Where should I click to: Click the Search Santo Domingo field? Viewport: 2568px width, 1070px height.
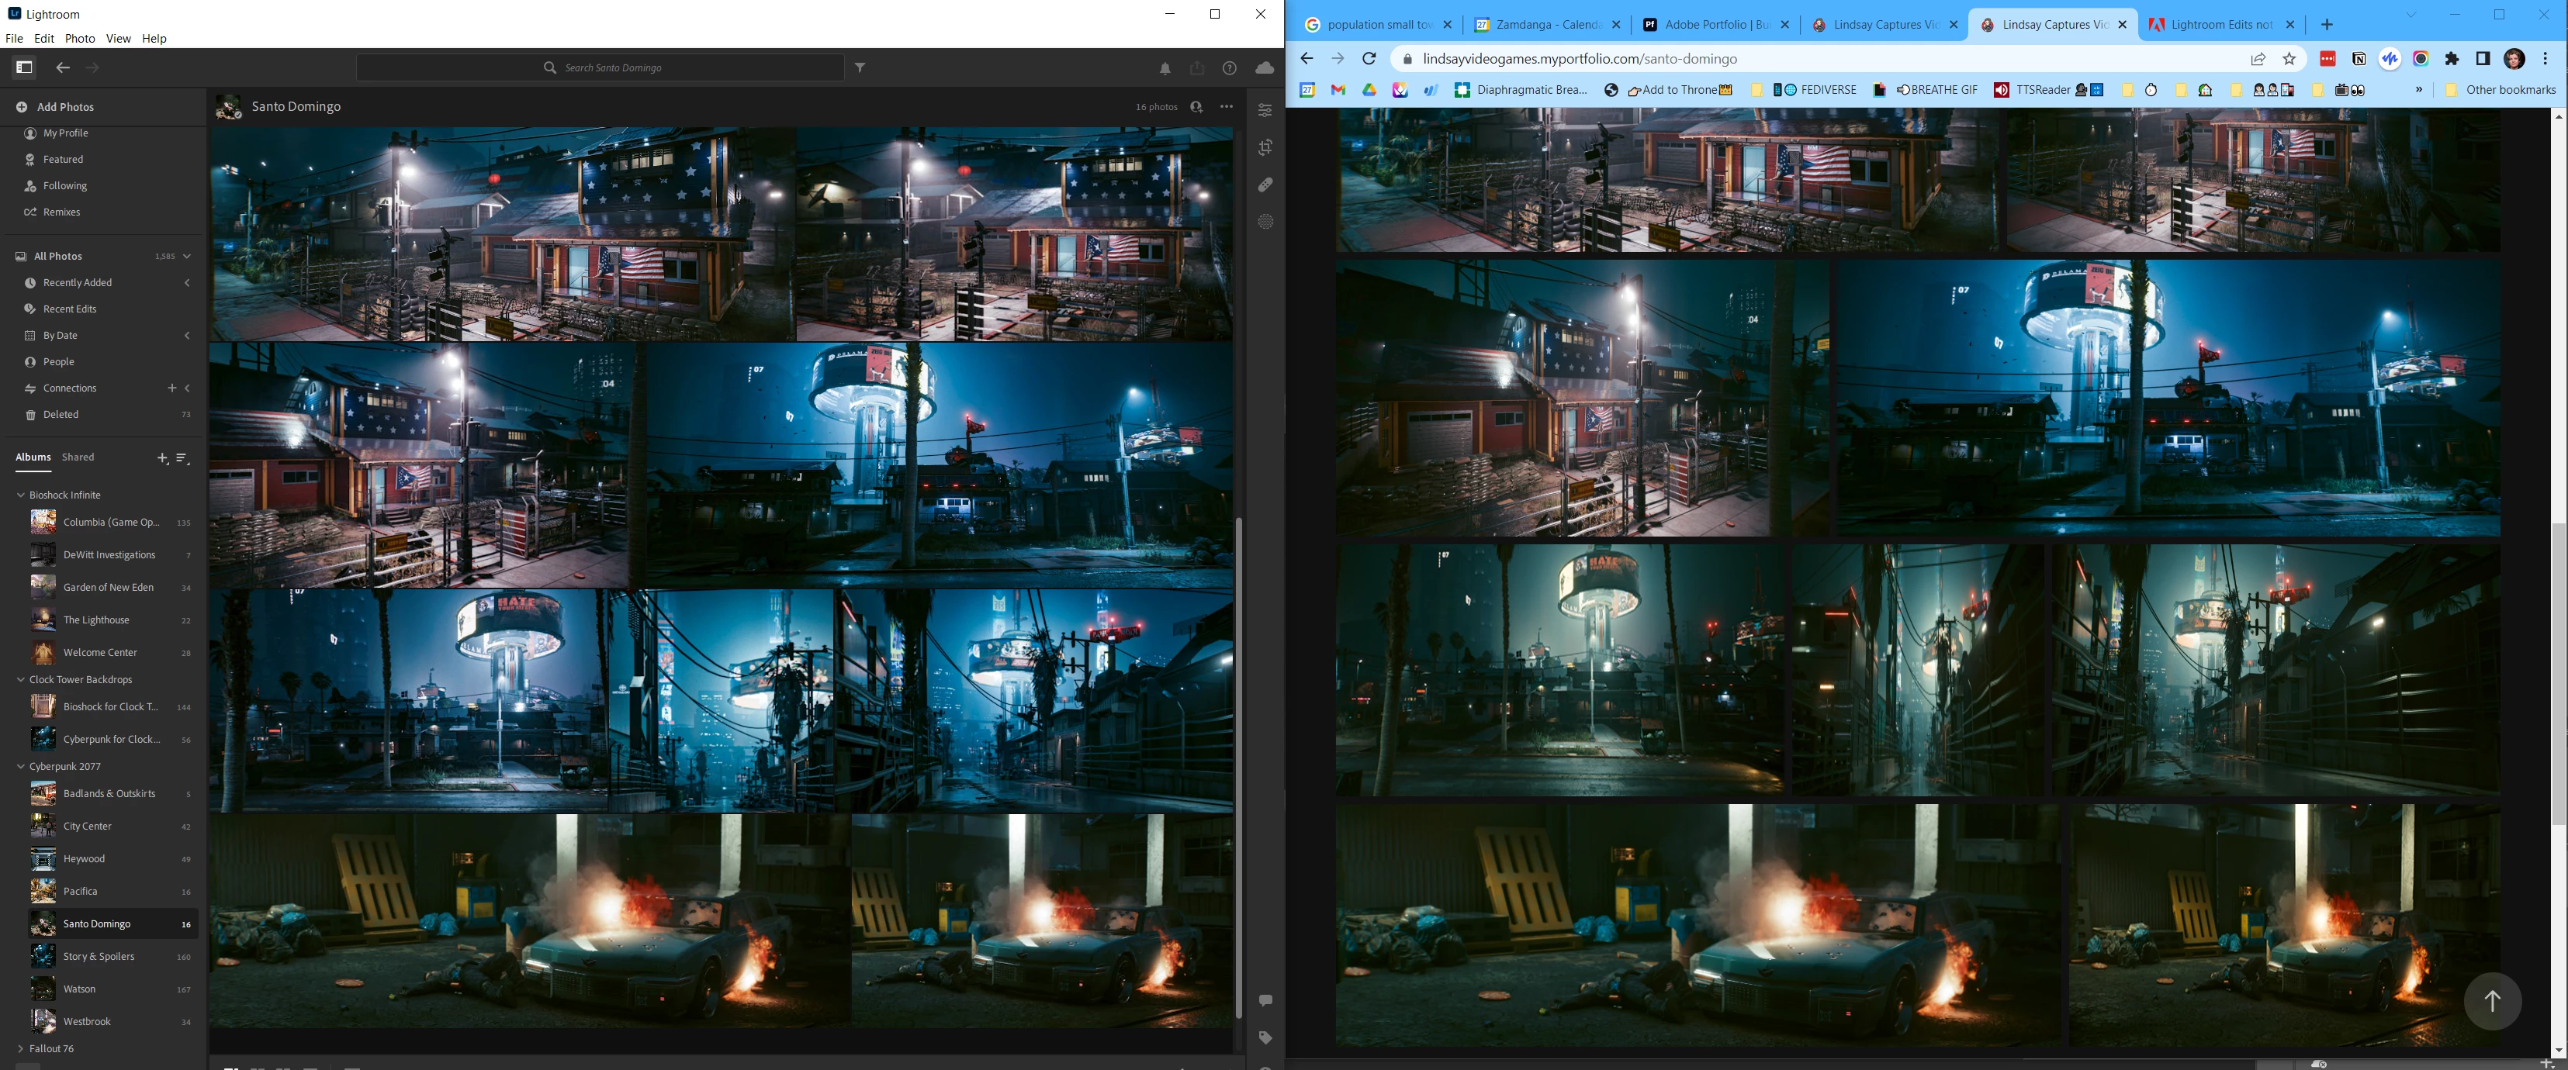coord(613,67)
